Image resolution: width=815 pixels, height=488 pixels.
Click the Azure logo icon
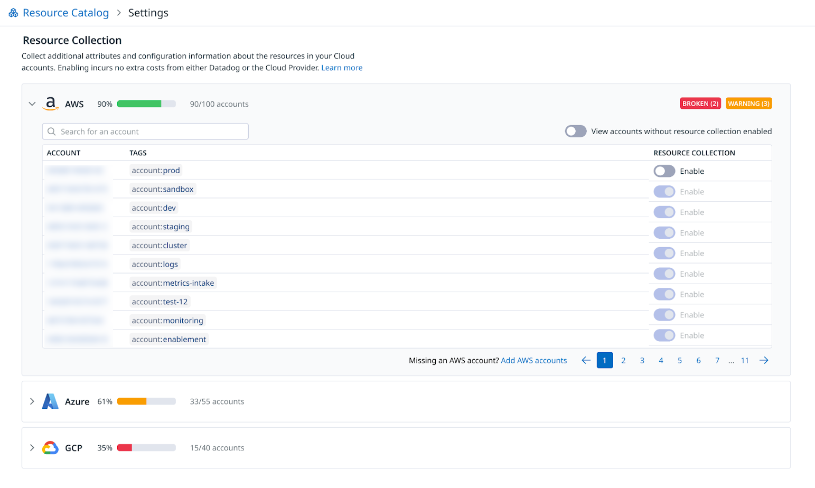(50, 401)
